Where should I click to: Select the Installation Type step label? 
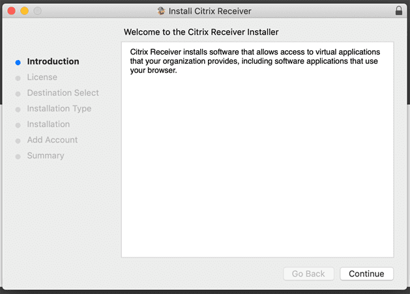59,109
